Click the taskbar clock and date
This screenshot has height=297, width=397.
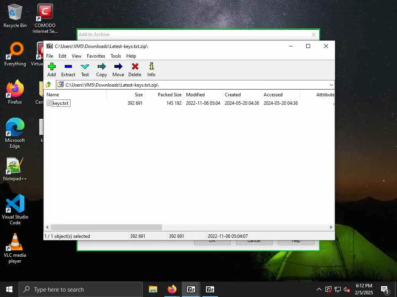tap(364, 289)
